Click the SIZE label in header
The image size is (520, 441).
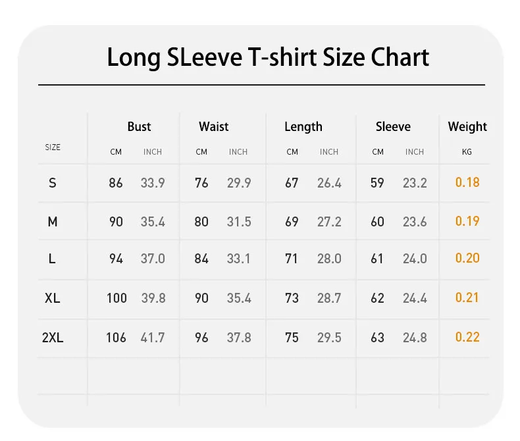click(53, 147)
